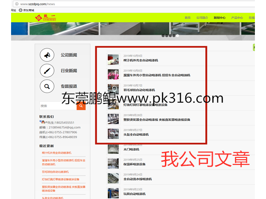
Task: Open main list title 头盔全自动喷漆机
Action: tap(136, 134)
